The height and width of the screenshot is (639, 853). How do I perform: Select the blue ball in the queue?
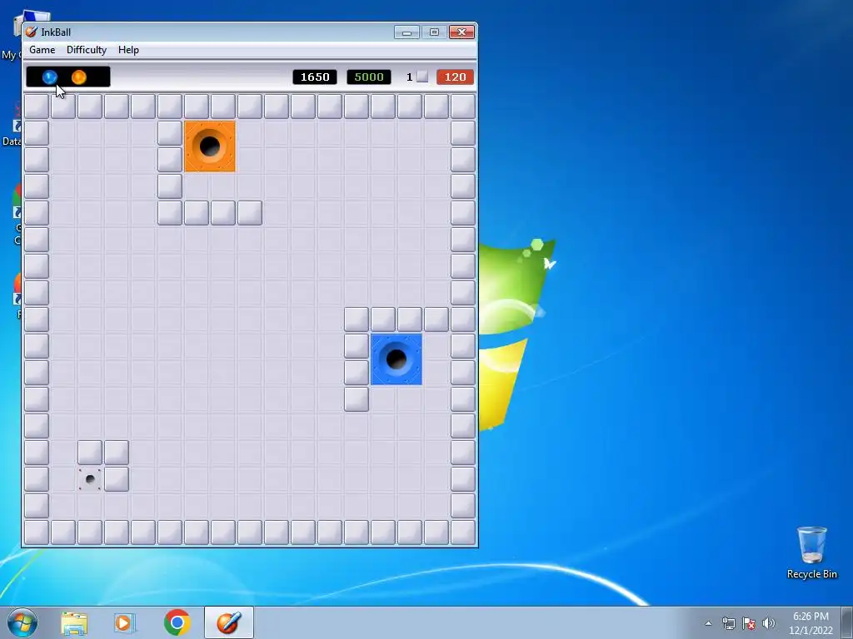[x=49, y=77]
